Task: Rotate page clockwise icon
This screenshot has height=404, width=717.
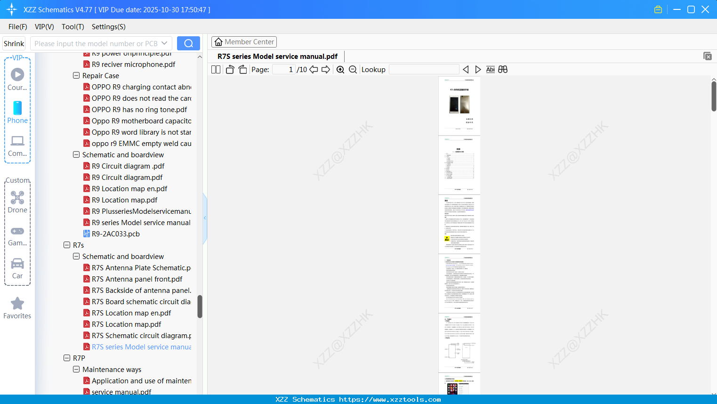Action: [x=243, y=70]
